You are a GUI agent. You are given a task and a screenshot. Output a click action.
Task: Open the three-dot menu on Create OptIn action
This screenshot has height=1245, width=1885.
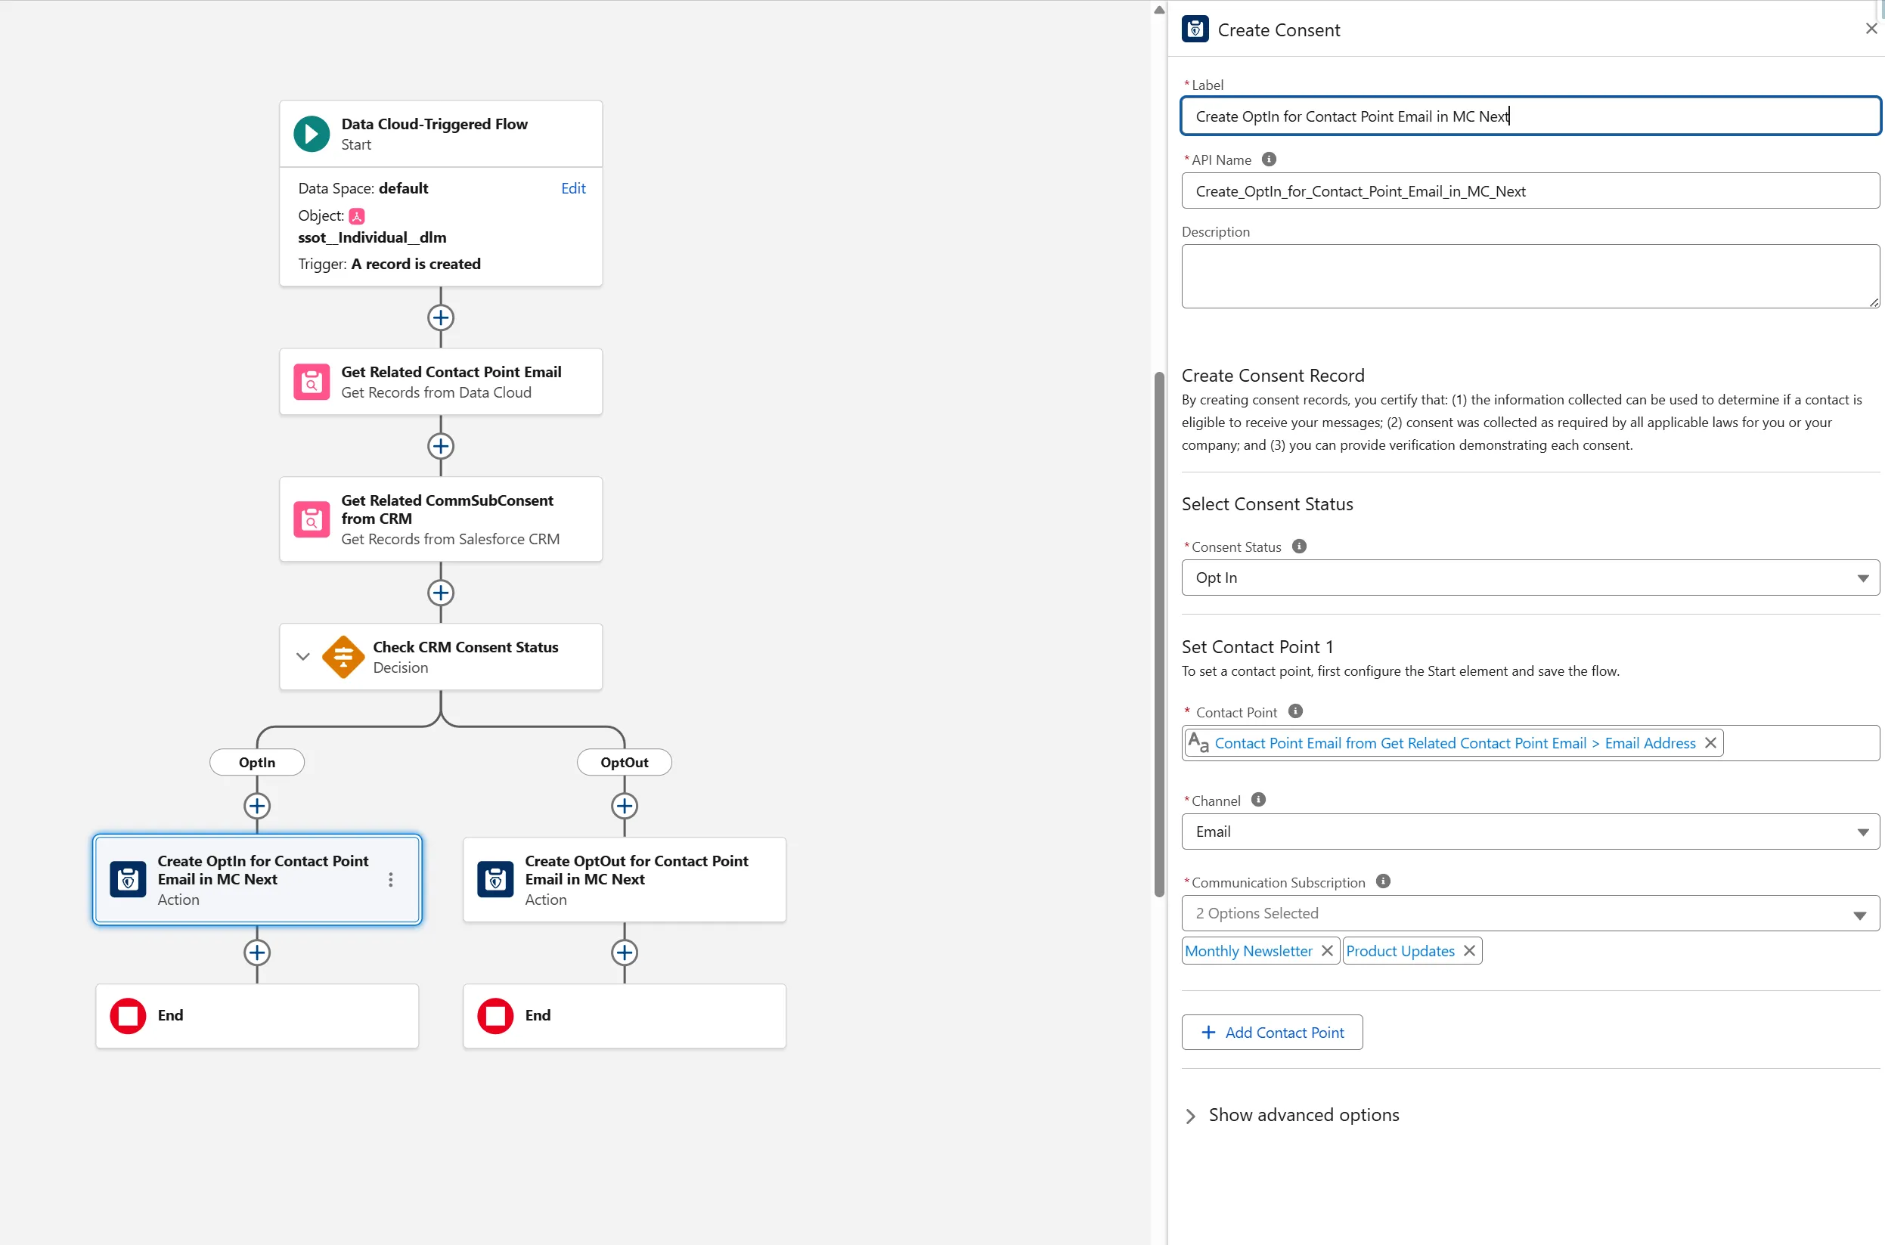click(391, 880)
